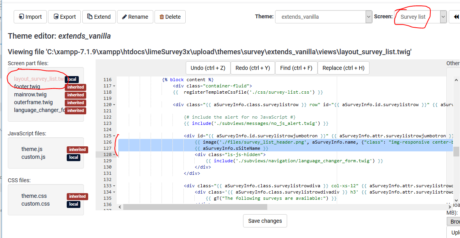Select custom.js JavaScript file
The image size is (460, 238).
click(33, 157)
